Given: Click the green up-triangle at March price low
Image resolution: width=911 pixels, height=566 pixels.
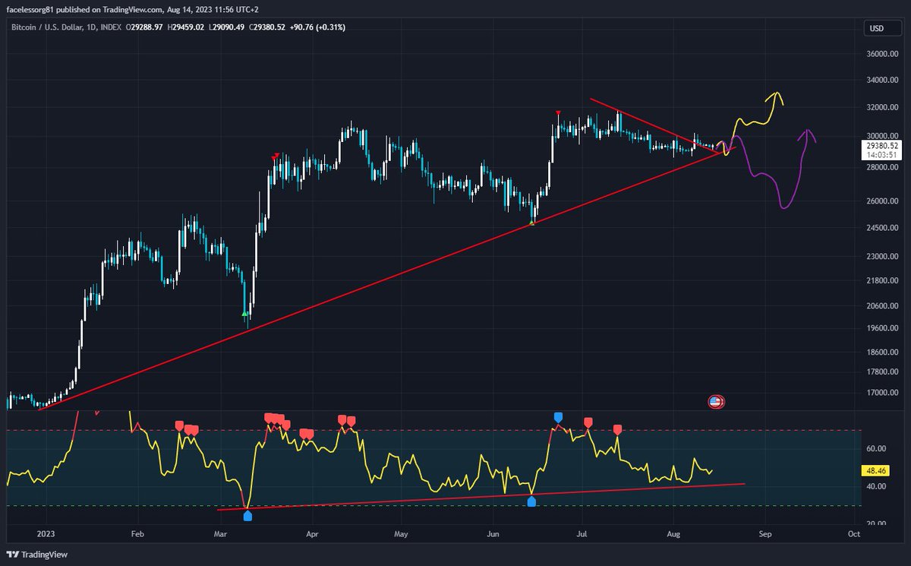Looking at the screenshot, I should pos(244,313).
